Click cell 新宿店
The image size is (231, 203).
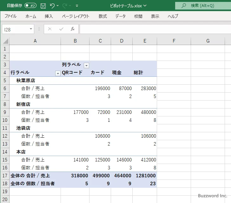point(35,104)
